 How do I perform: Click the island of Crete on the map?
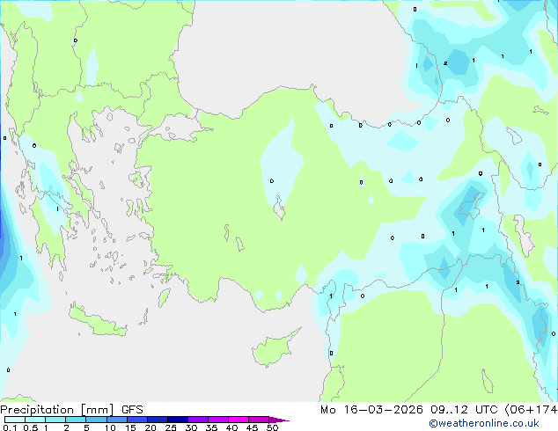98,320
